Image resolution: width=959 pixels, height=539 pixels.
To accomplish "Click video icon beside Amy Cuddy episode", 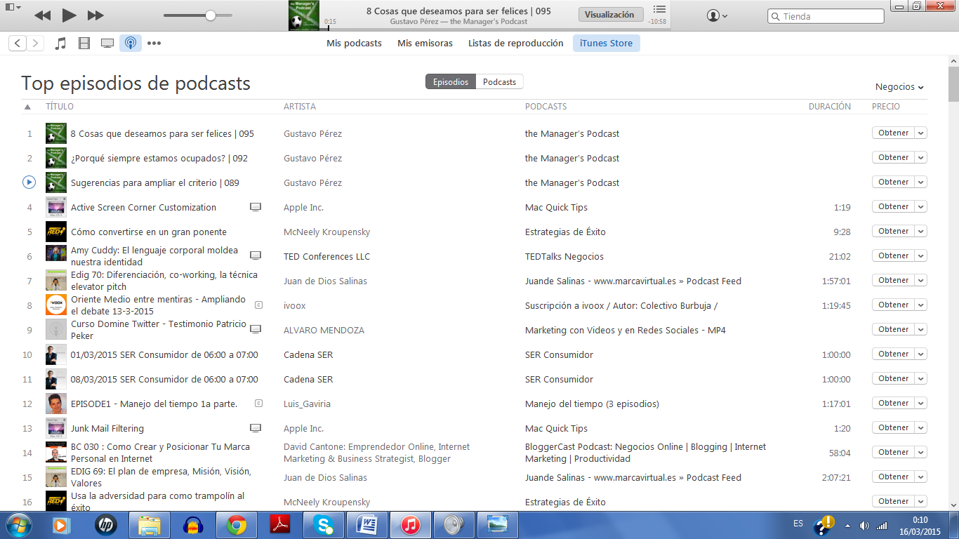I will [x=256, y=255].
